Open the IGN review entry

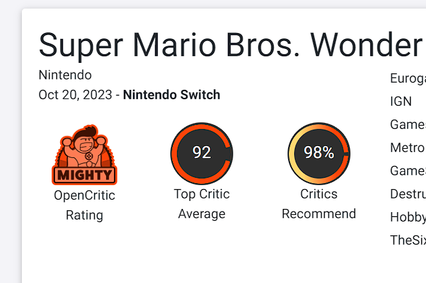401,101
